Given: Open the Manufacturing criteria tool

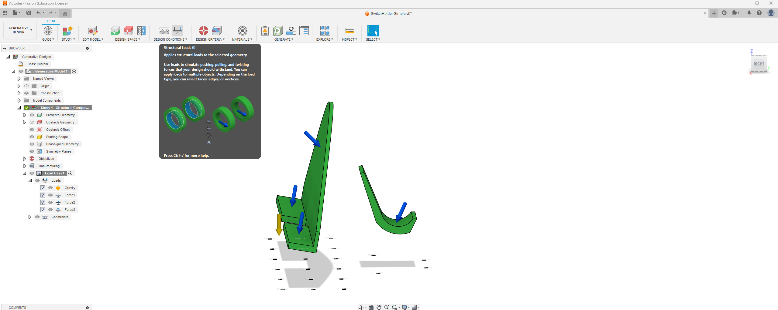Looking at the screenshot, I should click(217, 31).
